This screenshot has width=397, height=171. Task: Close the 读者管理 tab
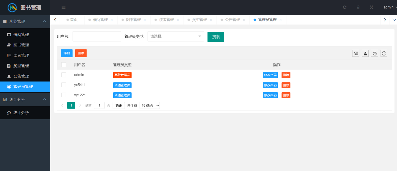pos(178,20)
